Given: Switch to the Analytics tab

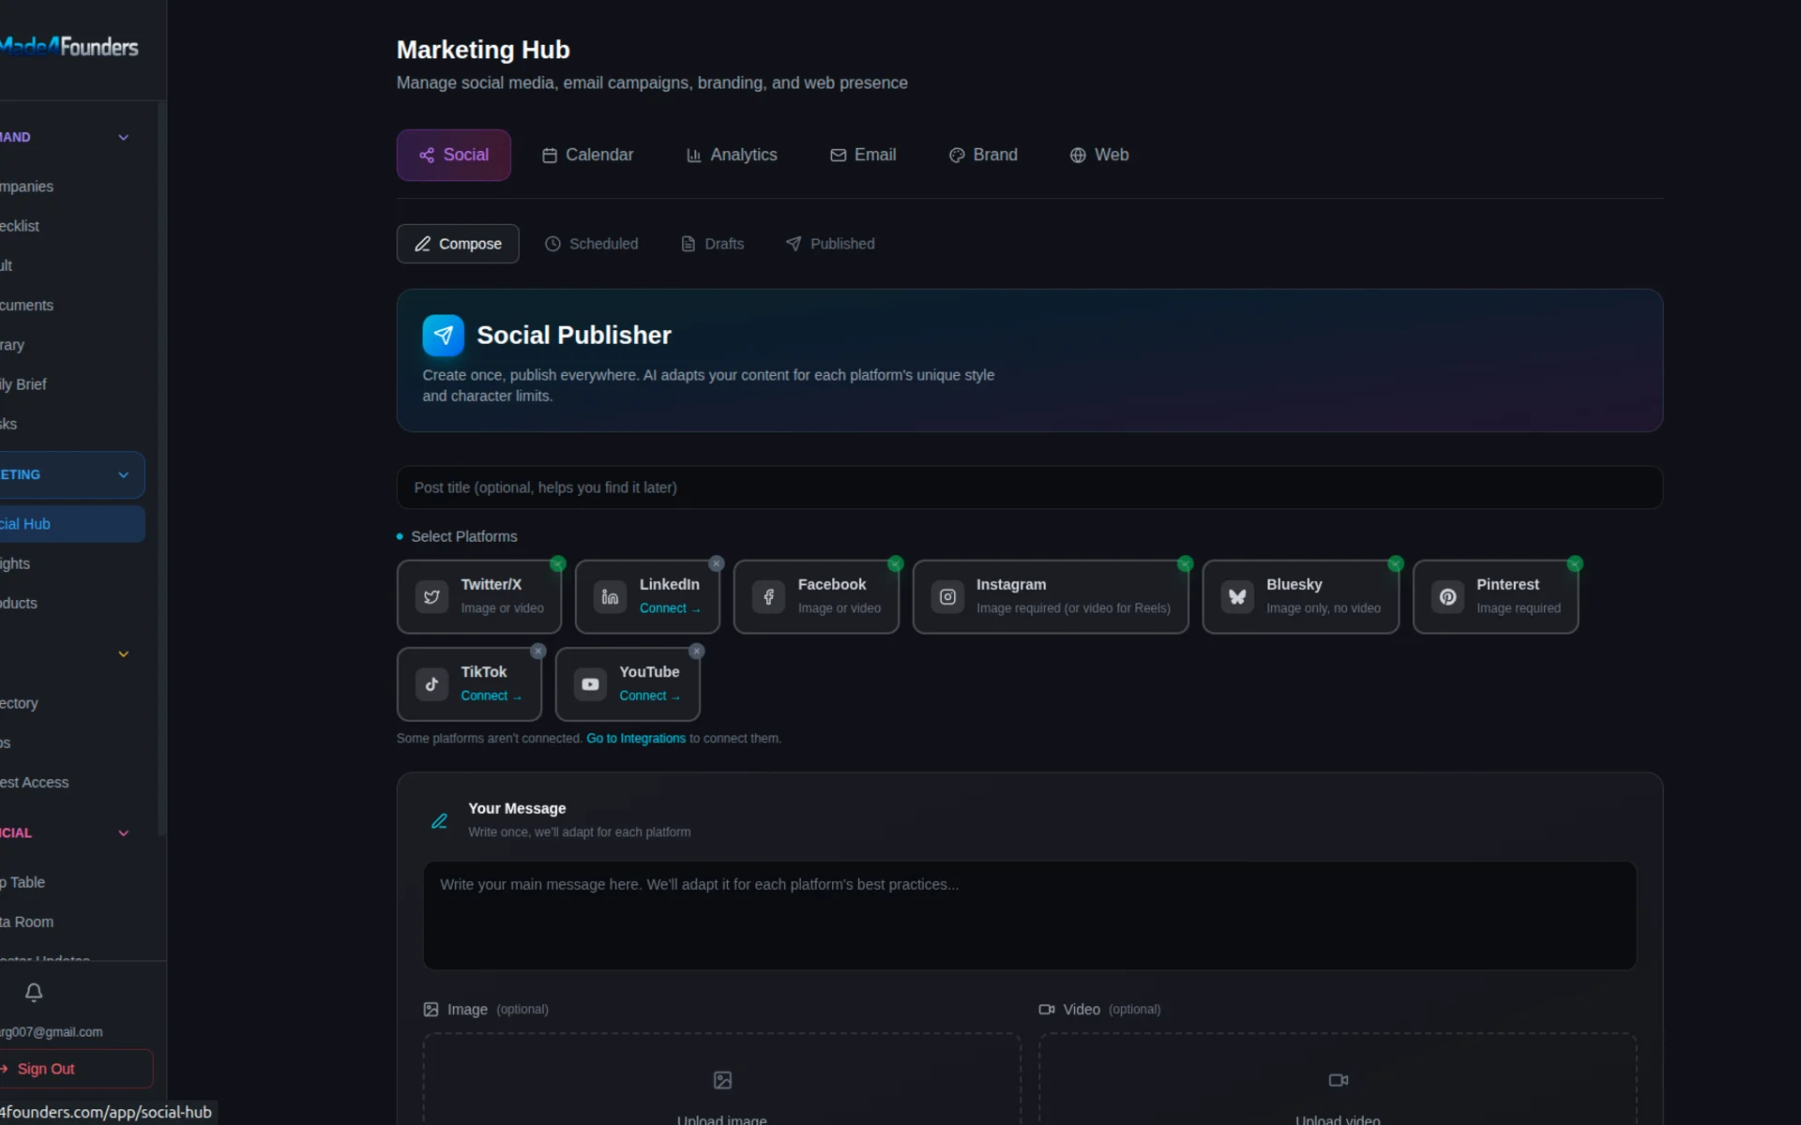Looking at the screenshot, I should point(732,155).
